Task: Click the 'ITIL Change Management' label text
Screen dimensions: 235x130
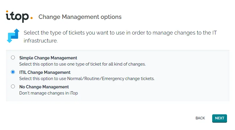Action: pos(45,72)
